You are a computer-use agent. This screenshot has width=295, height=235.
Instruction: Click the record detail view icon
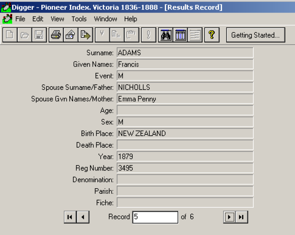click(x=195, y=35)
